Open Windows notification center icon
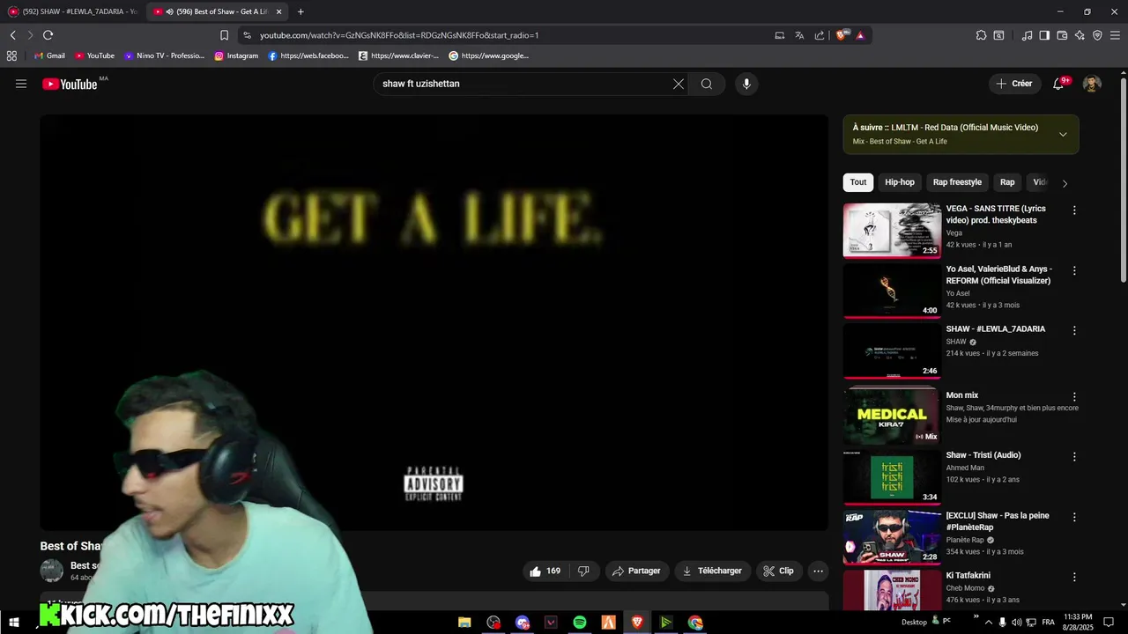Screen dimensions: 1128x634 1109,623
